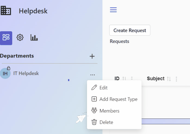Open settings via the gear icon

coord(20,38)
